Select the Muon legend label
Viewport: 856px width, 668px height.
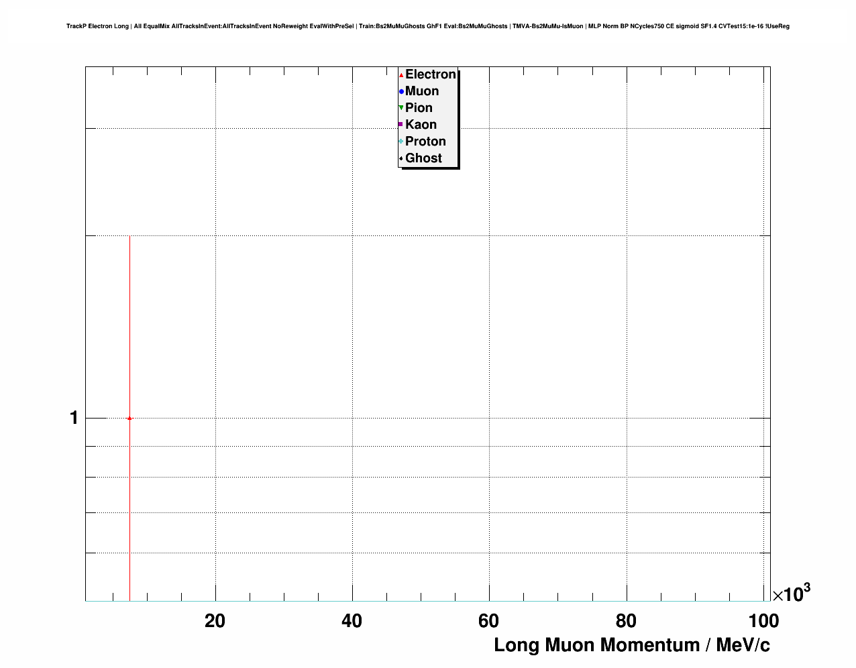(422, 91)
